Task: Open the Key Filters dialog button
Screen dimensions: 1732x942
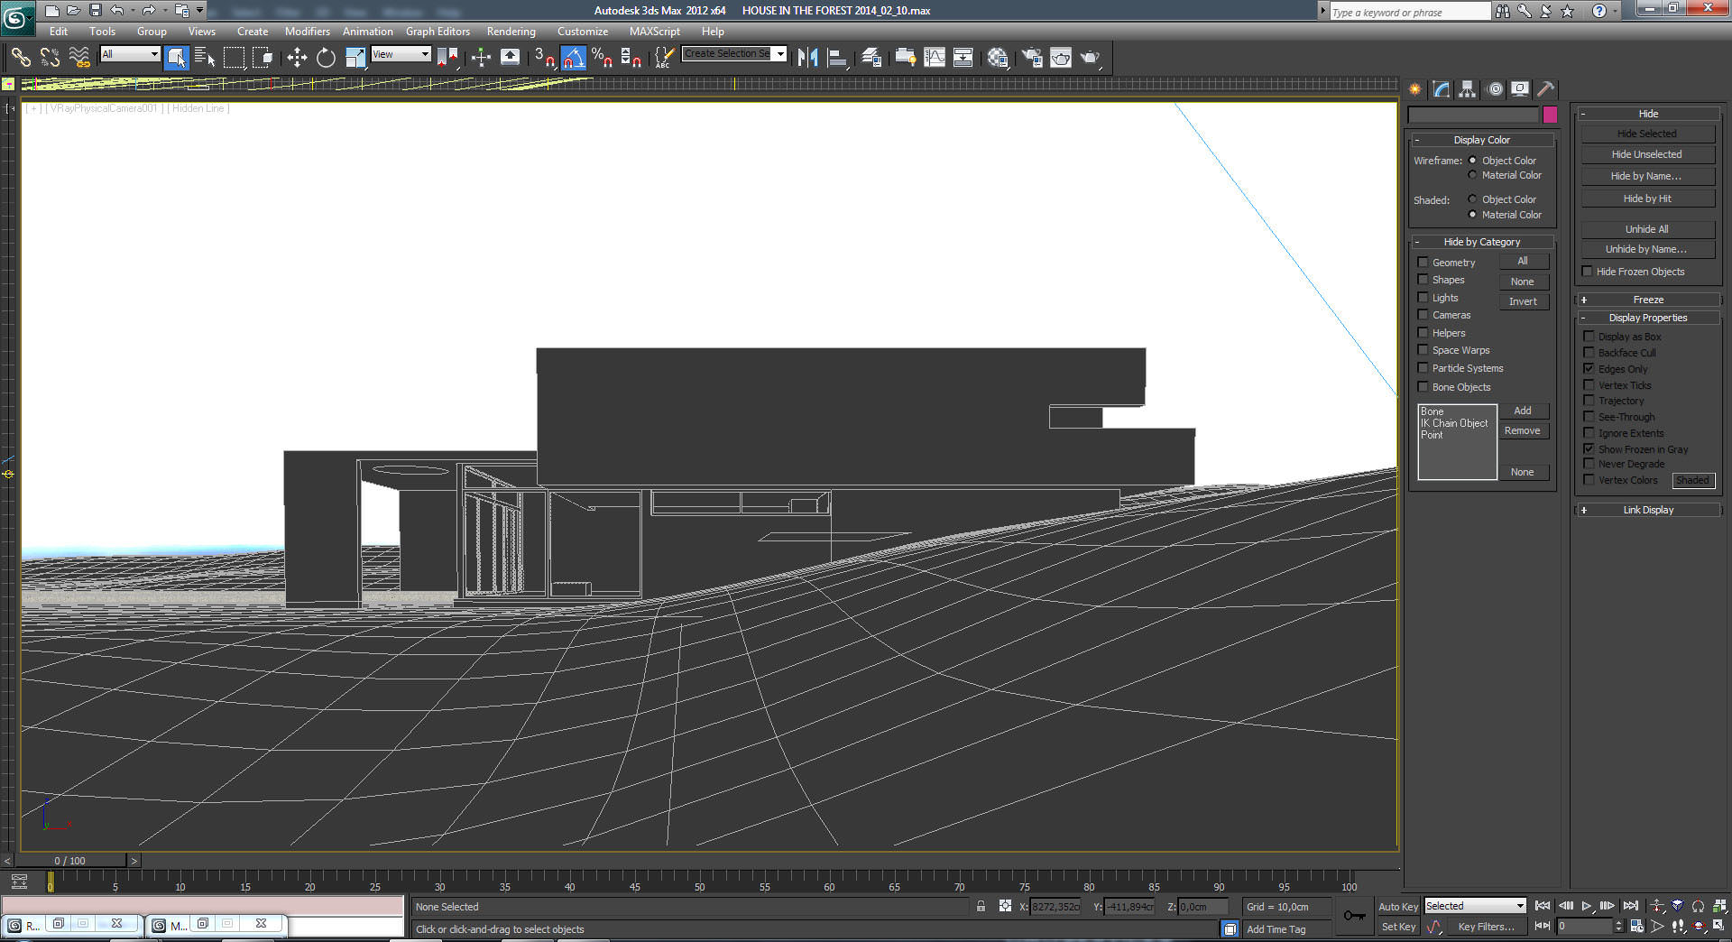Action: click(x=1486, y=927)
